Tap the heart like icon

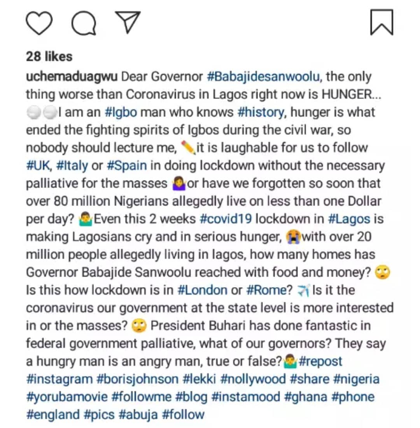coord(39,23)
